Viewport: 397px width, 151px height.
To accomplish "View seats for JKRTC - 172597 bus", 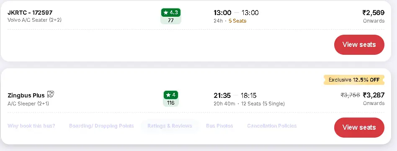I will (359, 44).
